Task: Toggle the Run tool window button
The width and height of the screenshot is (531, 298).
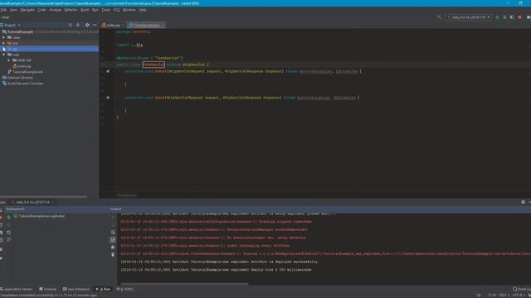Action: click(103, 289)
